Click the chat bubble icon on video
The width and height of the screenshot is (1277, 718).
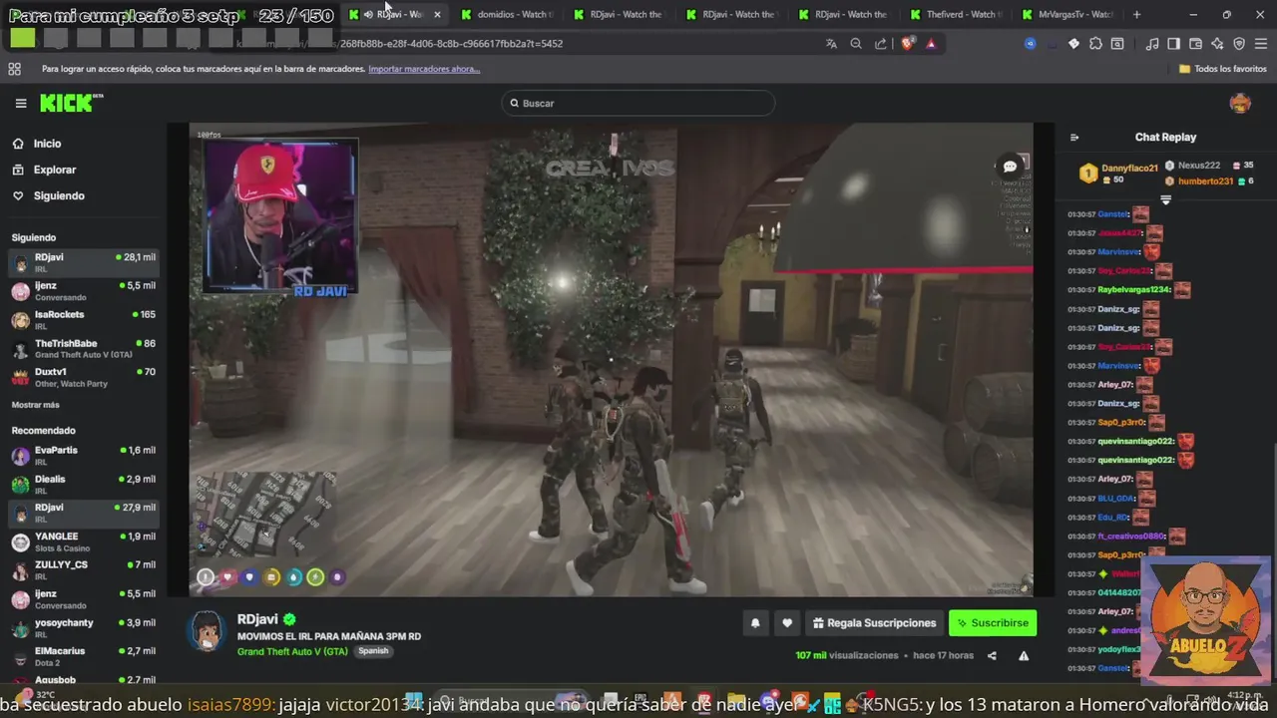point(1010,167)
